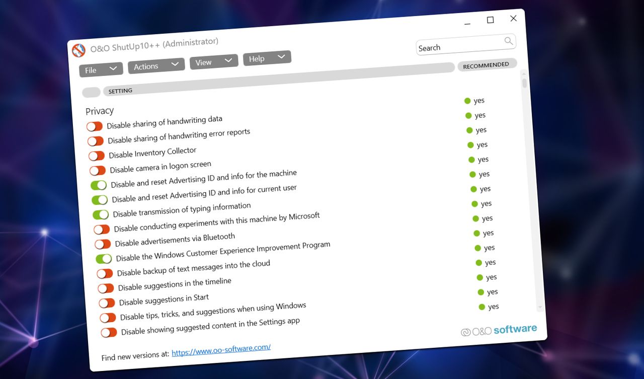Image resolution: width=644 pixels, height=379 pixels.
Task: Toggle Disable backup of text messages into cloud
Action: click(x=105, y=273)
